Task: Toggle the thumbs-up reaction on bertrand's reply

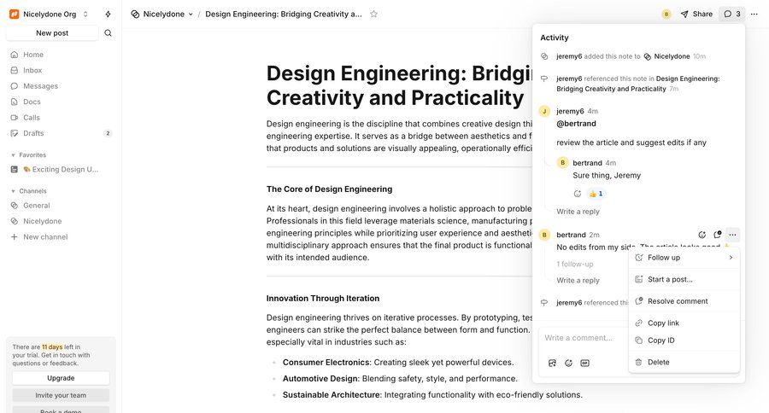Action: pyautogui.click(x=596, y=194)
